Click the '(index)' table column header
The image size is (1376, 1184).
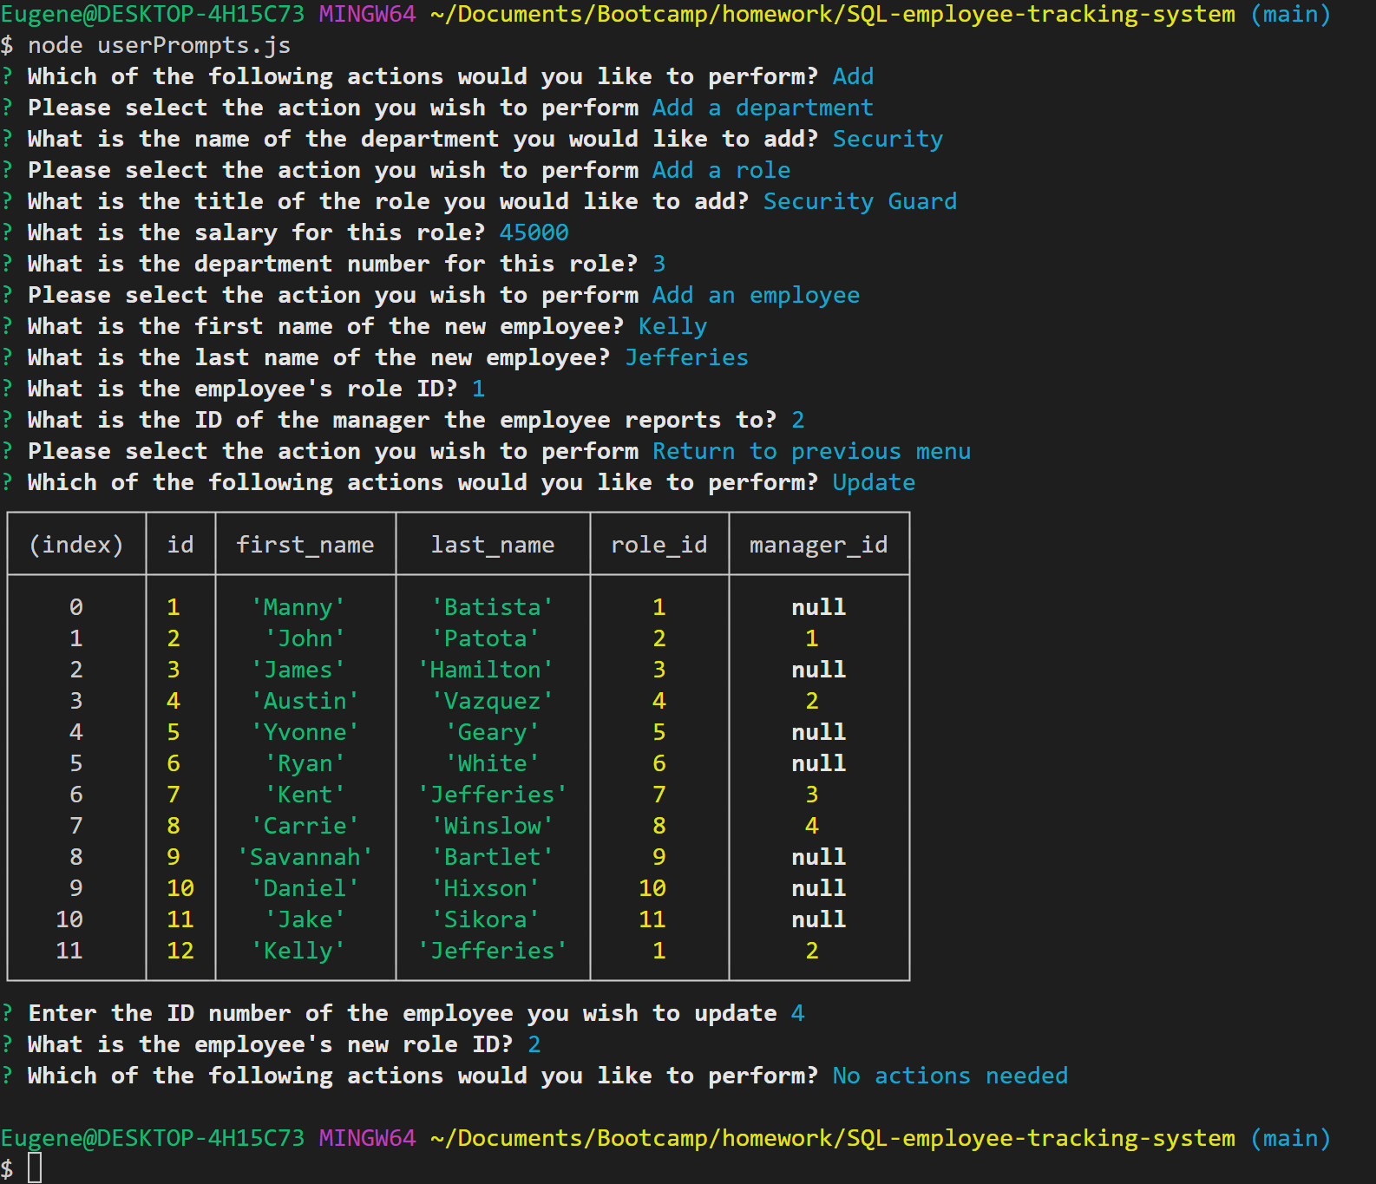[x=76, y=545]
